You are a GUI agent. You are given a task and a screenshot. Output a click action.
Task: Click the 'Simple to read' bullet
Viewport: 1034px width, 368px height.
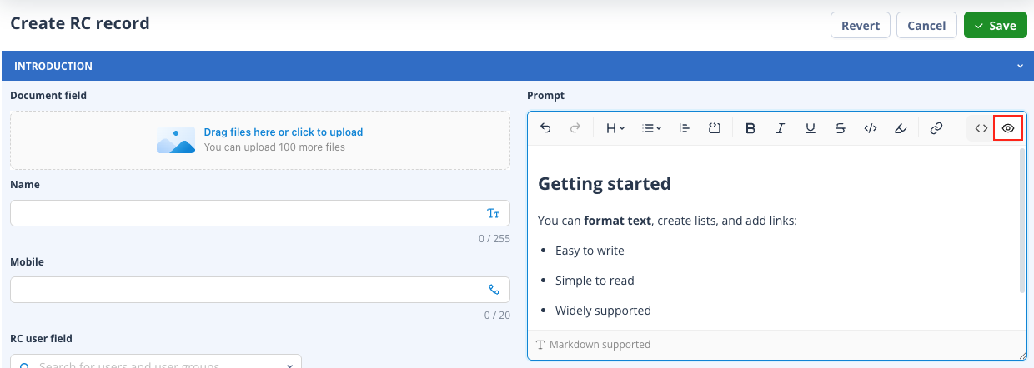pos(595,281)
